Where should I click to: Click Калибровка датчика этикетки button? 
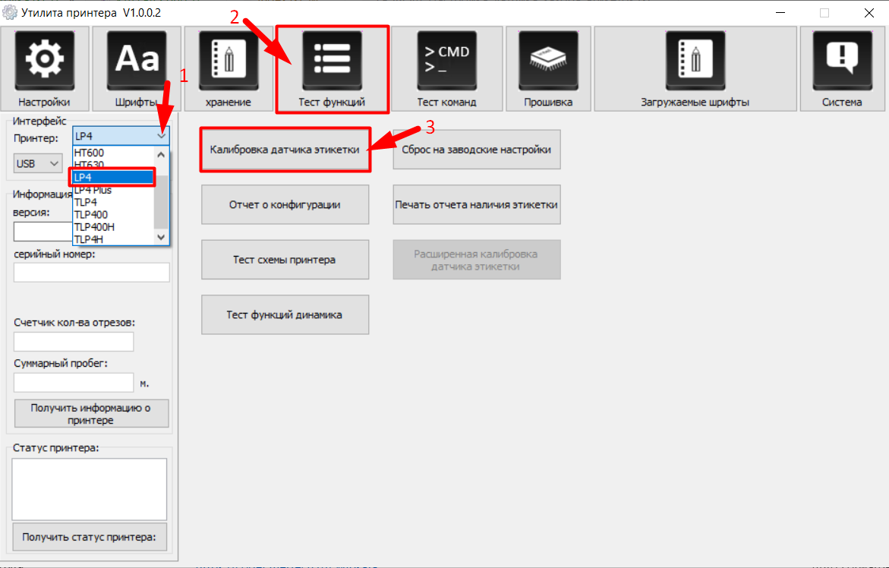pos(285,150)
